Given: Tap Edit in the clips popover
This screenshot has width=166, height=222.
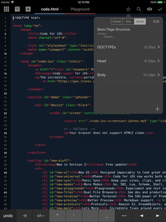Looking at the screenshot, I should pyautogui.click(x=156, y=21).
